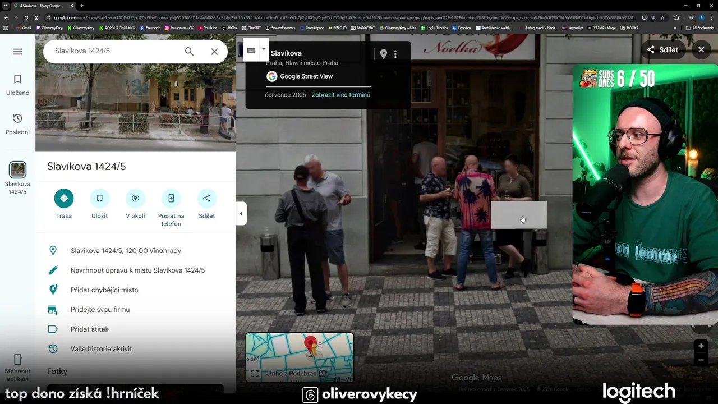
Task: Open TikTok bookmark
Action: pos(230,27)
